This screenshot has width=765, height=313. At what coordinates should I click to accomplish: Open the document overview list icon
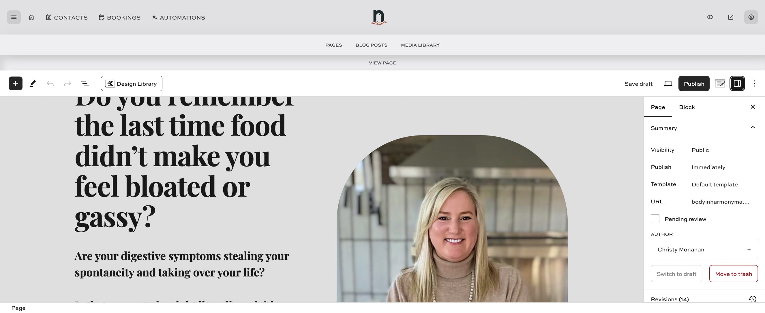(x=85, y=83)
